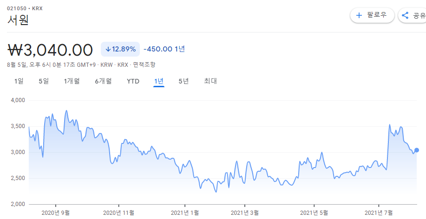Image resolution: width=426 pixels, height=219 pixels.
Task: Click the 2020년 9월 axis label
Action: [55, 213]
